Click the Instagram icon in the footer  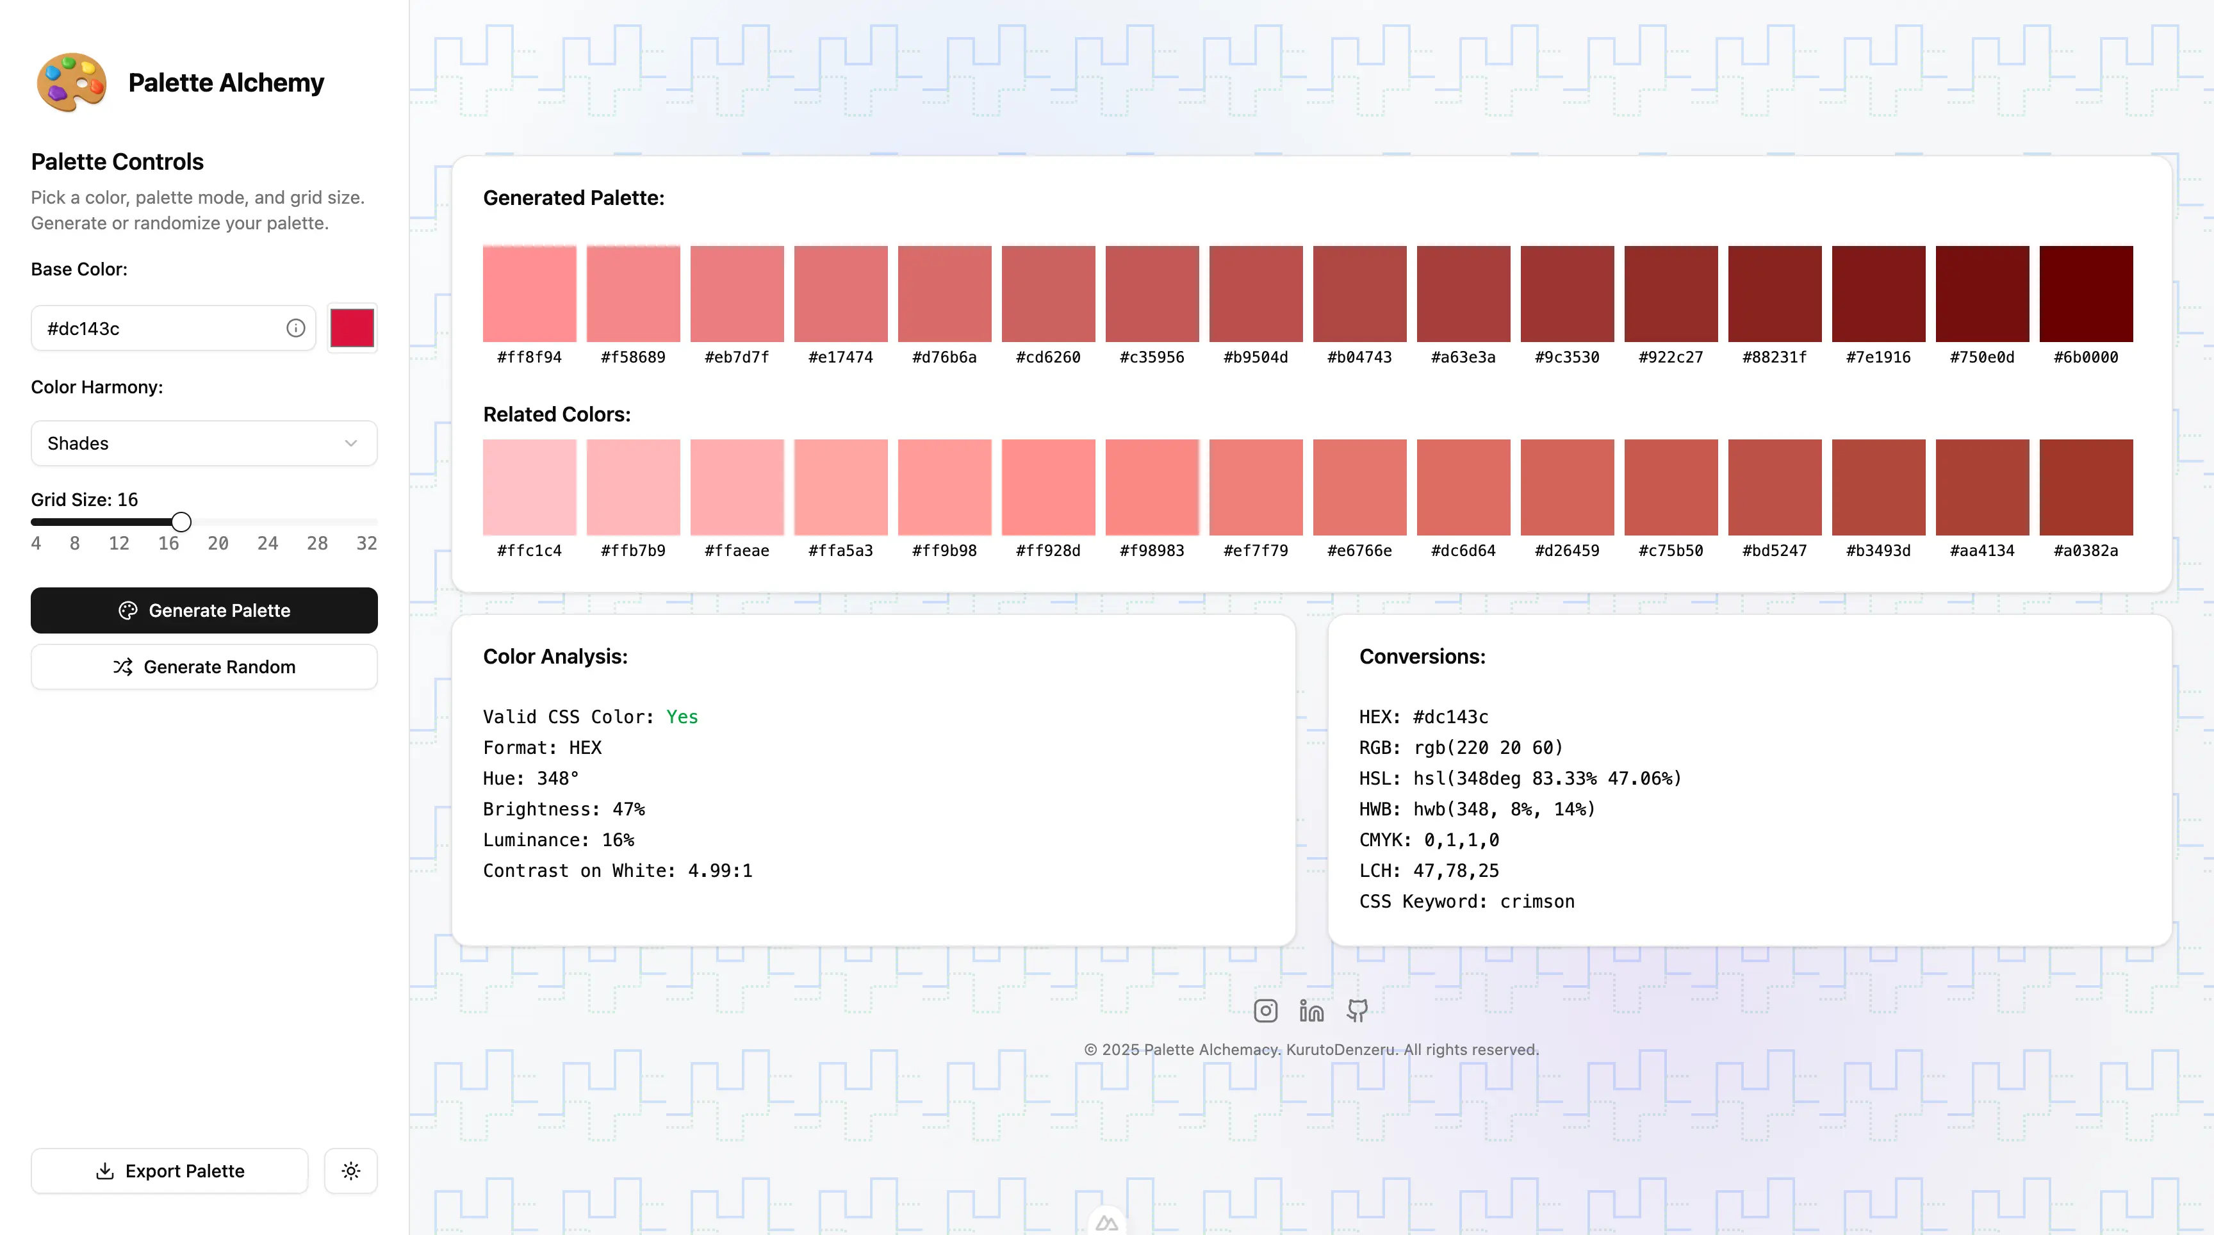pyautogui.click(x=1265, y=1011)
